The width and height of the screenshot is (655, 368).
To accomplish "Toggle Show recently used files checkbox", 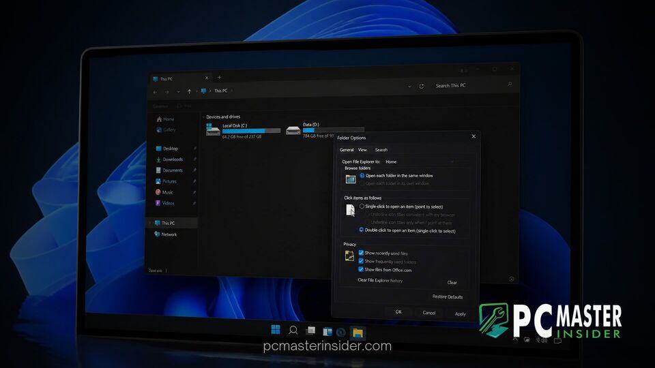I will (361, 253).
